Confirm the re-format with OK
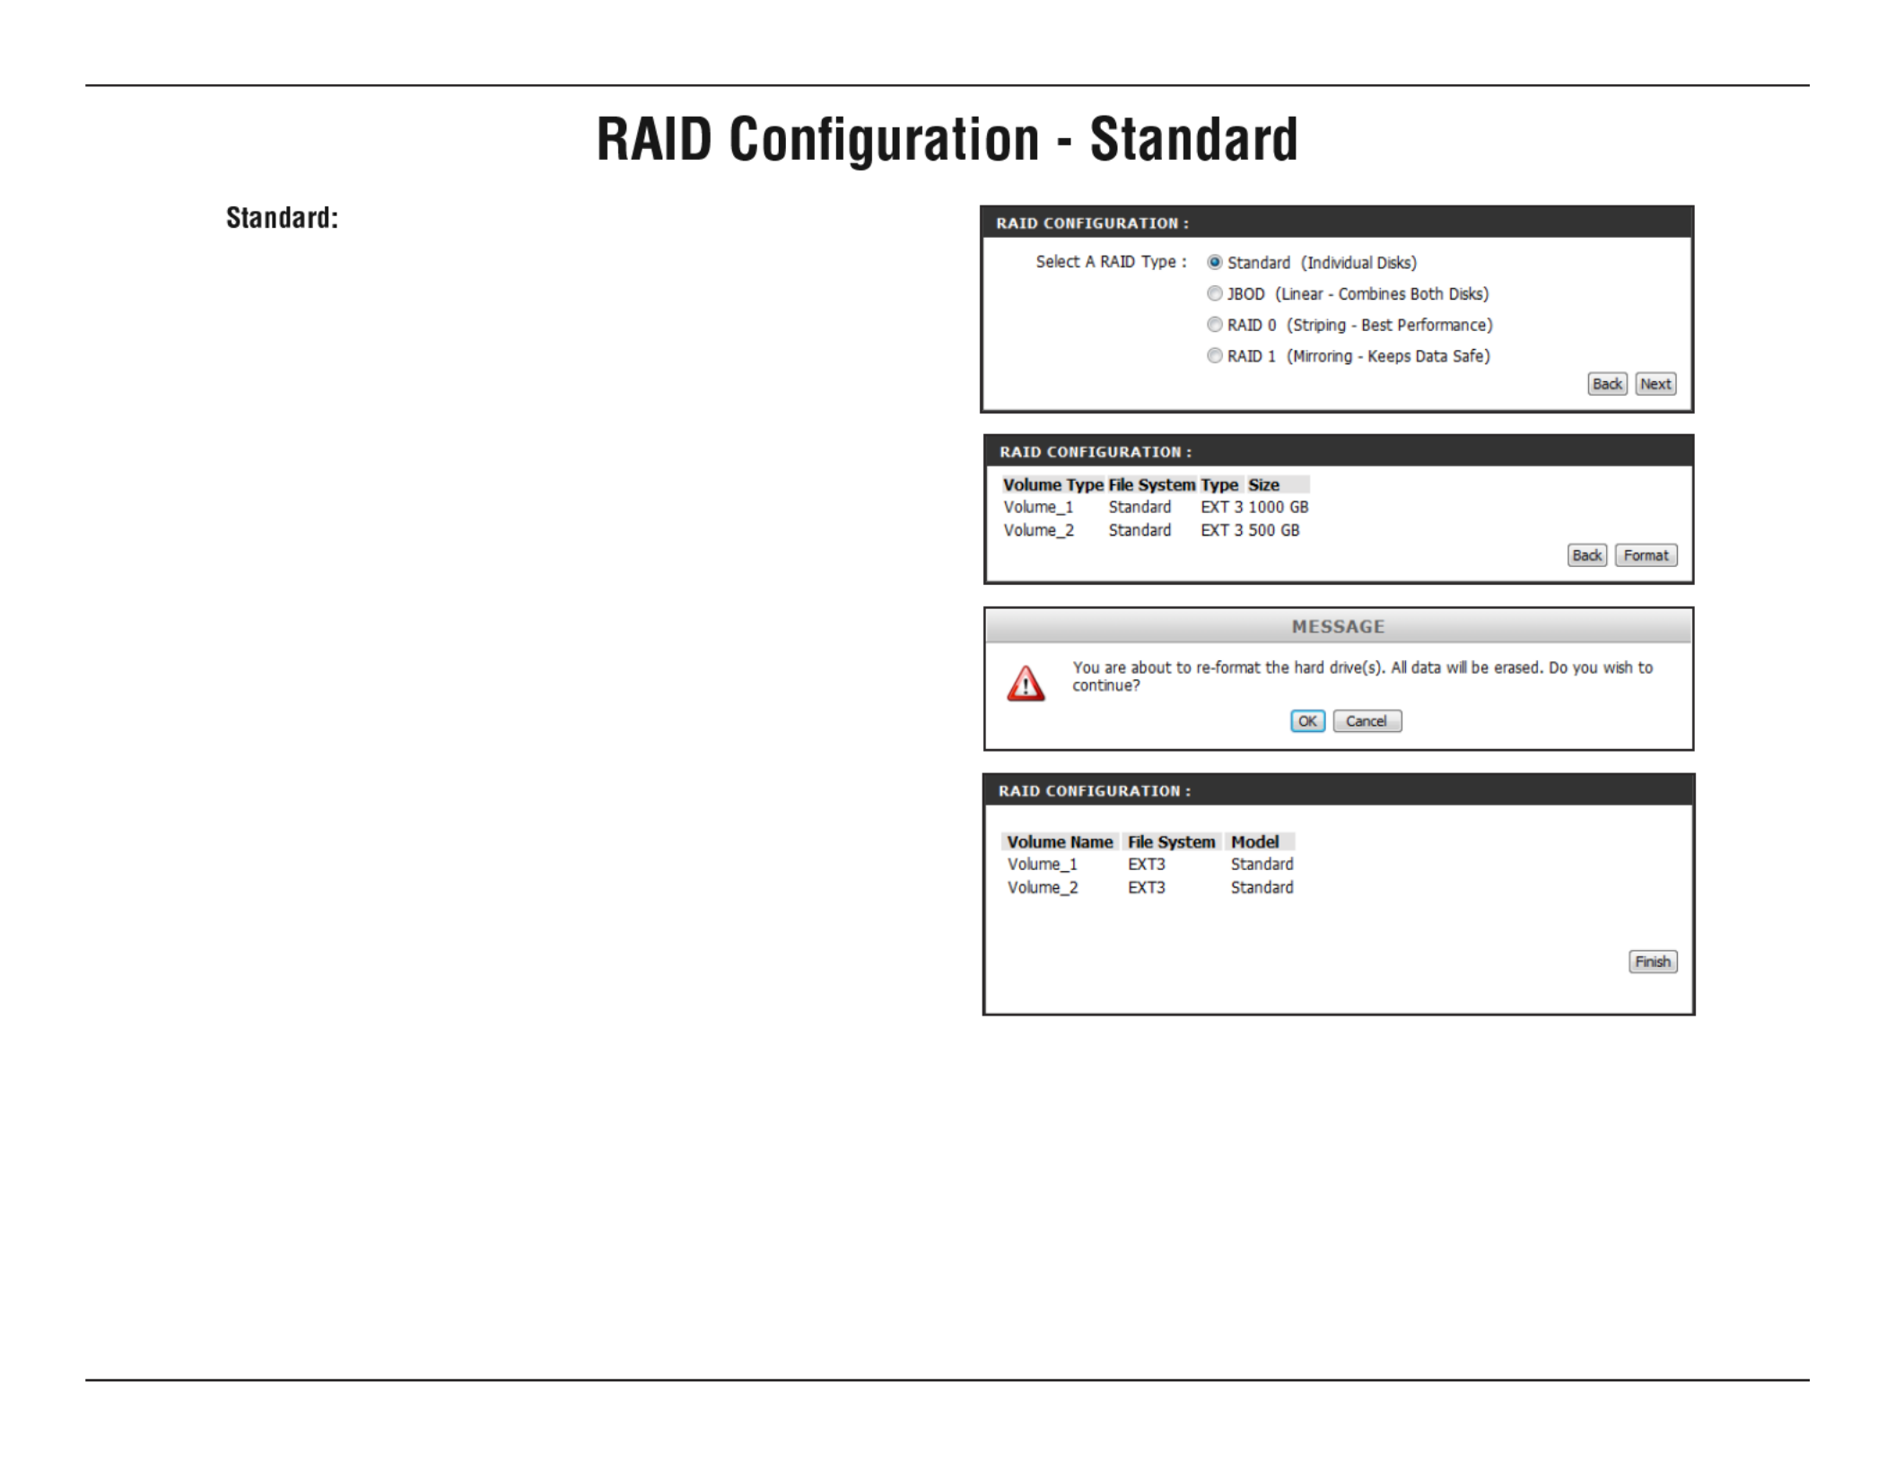Viewport: 1895px width, 1464px height. tap(1307, 721)
